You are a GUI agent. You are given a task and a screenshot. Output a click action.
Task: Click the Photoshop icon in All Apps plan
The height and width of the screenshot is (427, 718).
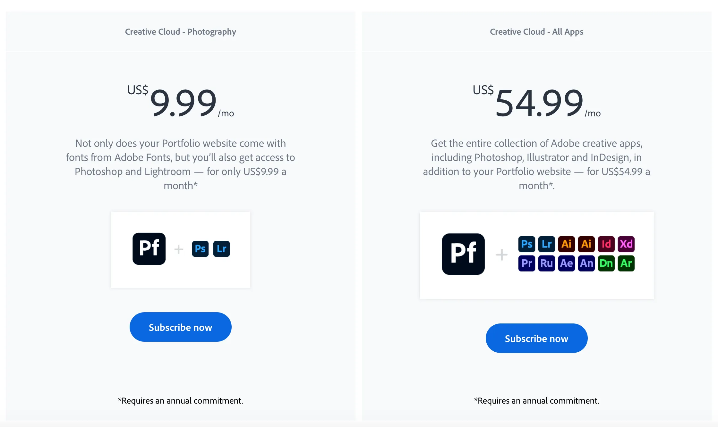pyautogui.click(x=526, y=244)
